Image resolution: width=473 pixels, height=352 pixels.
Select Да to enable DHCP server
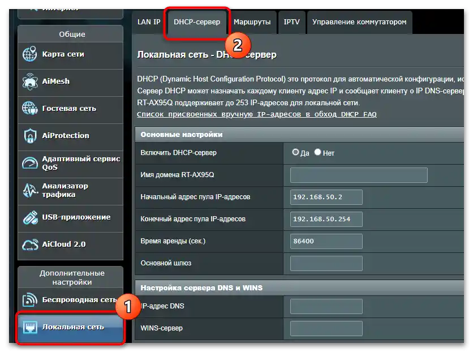coord(295,152)
